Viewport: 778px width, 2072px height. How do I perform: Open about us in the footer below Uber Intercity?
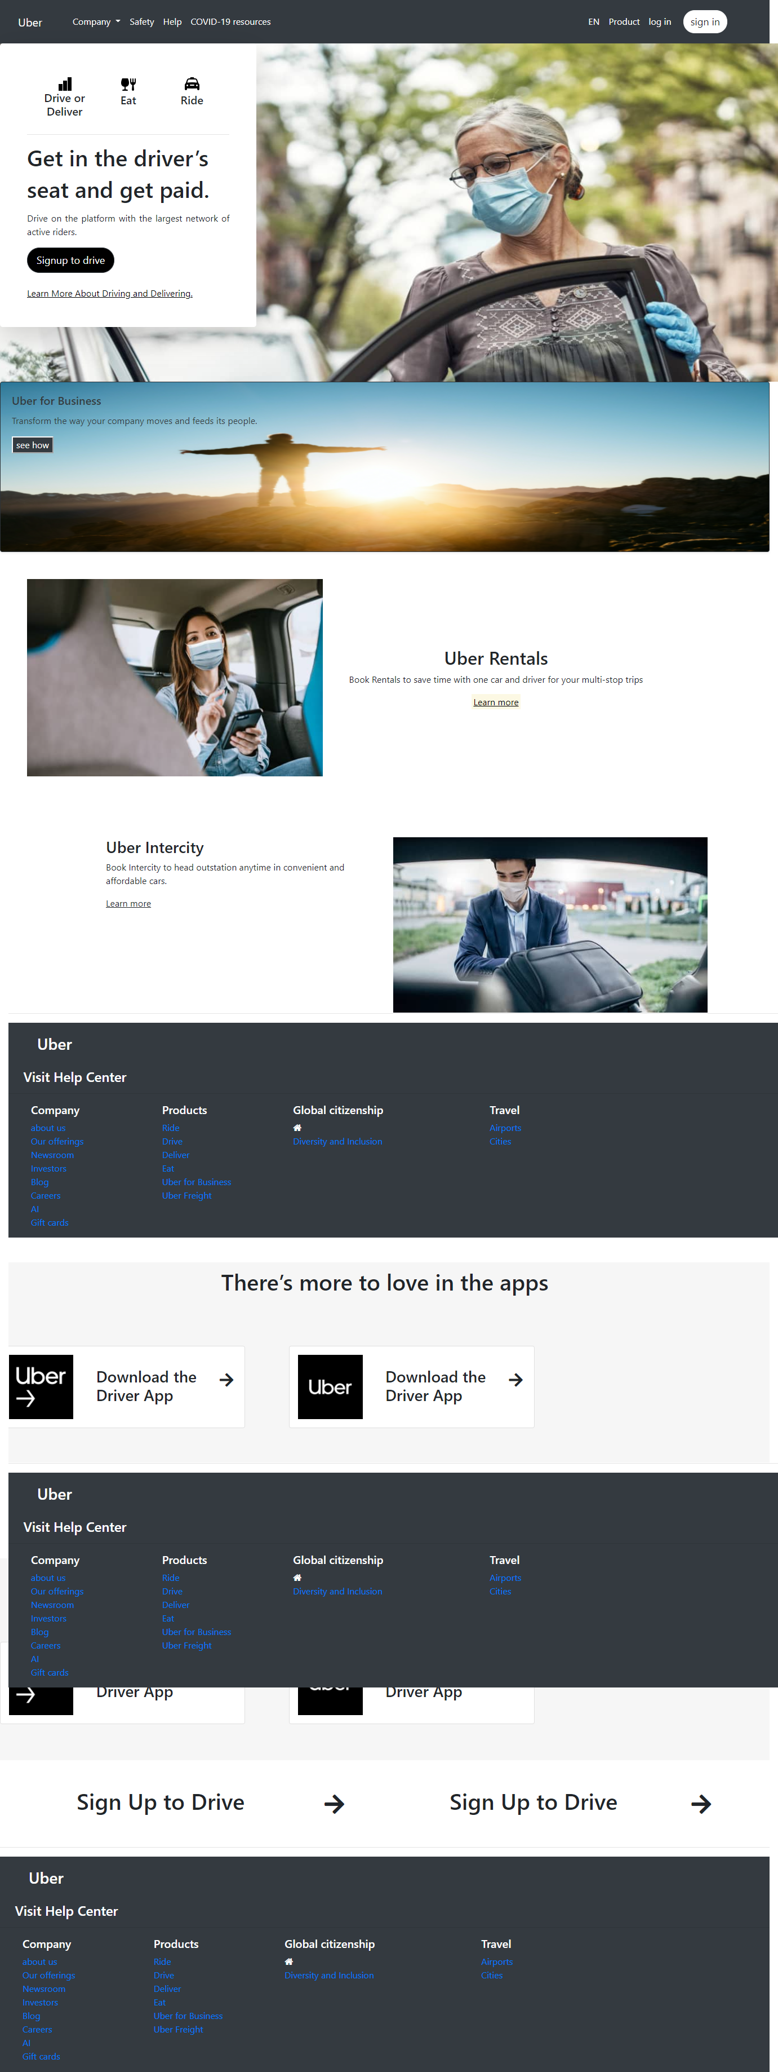(48, 1128)
